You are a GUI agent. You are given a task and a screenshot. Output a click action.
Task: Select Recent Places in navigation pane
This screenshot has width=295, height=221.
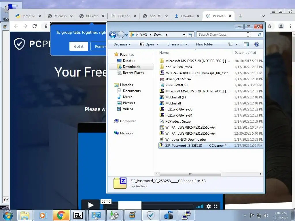point(133,73)
